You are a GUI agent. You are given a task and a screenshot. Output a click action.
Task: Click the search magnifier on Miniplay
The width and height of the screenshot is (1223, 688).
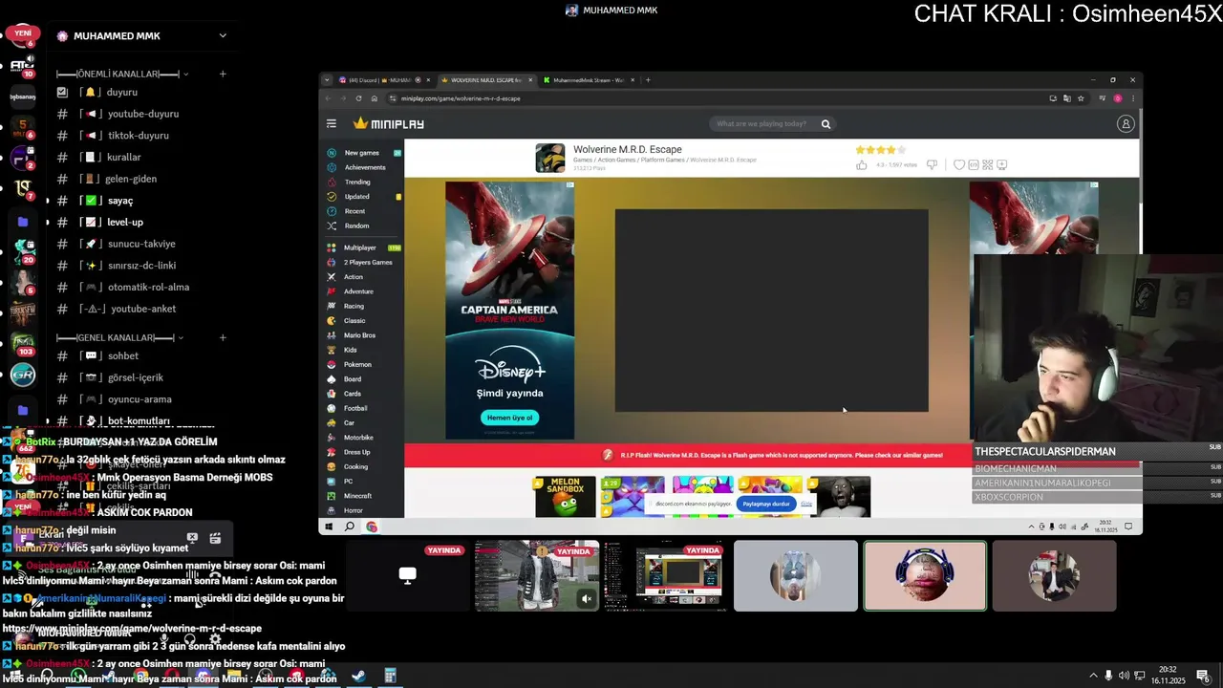click(826, 123)
